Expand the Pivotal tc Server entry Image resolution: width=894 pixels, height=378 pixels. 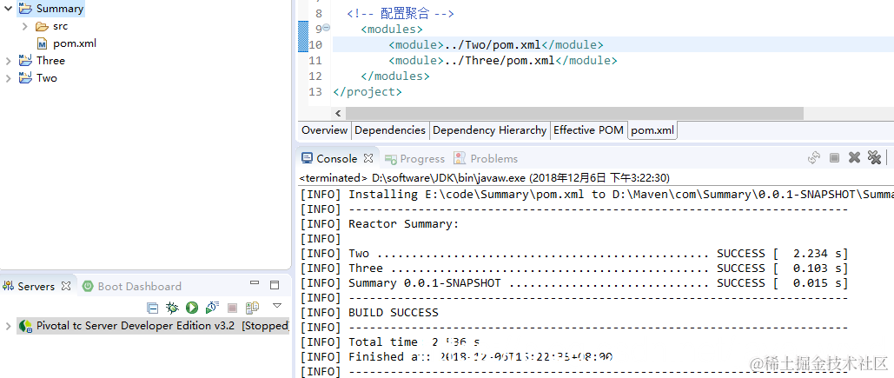tap(8, 326)
